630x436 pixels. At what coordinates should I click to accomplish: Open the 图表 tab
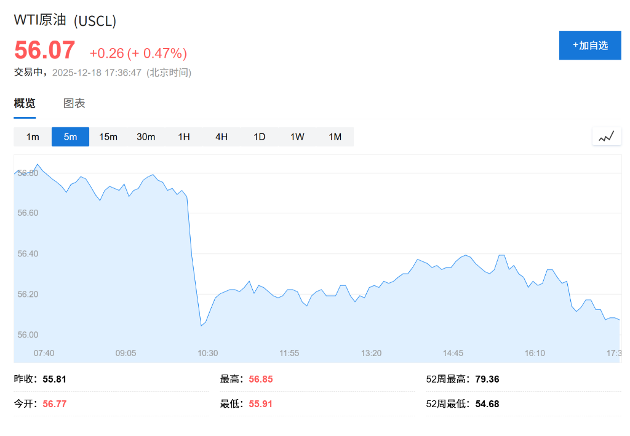[74, 103]
